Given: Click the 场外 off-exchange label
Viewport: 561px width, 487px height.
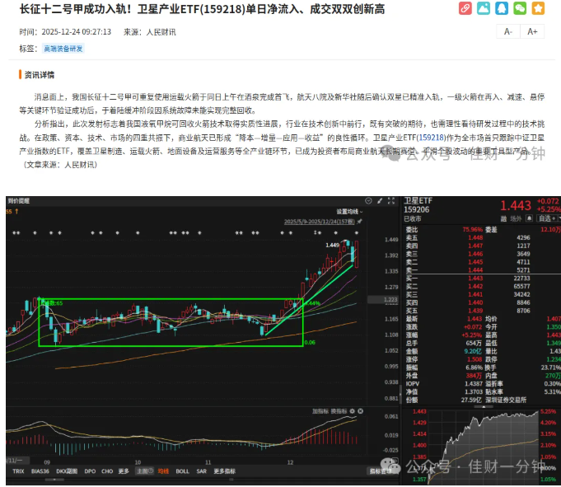Looking at the screenshot, I should [x=516, y=218].
